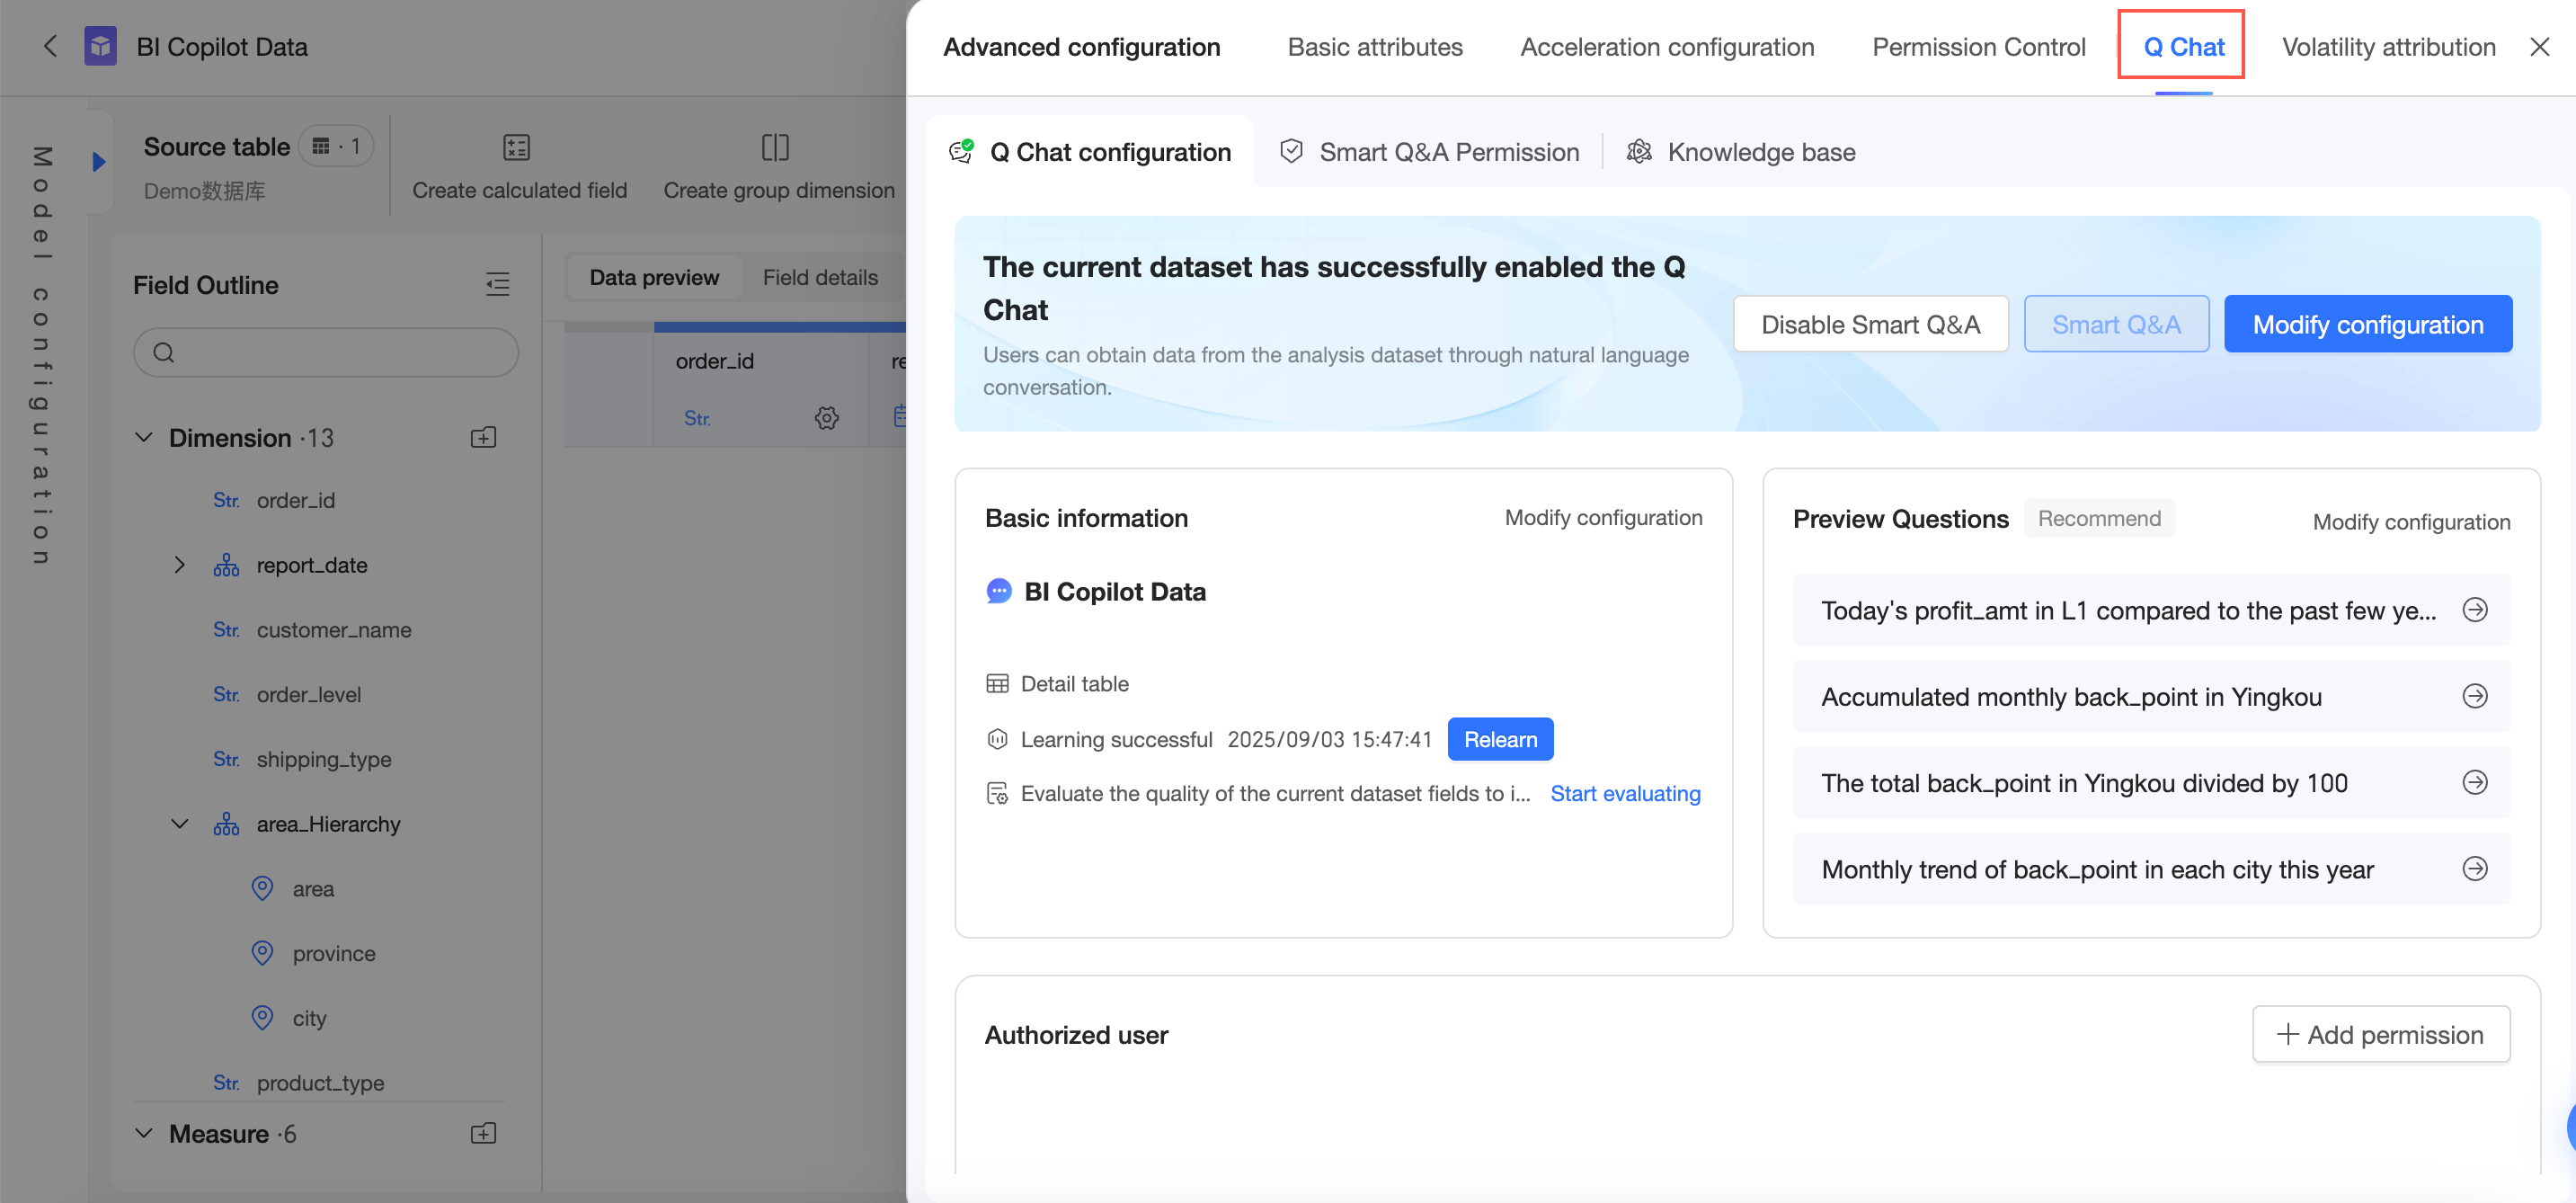
Task: Click the back arrow beside BI Copilot Data
Action: tap(50, 46)
